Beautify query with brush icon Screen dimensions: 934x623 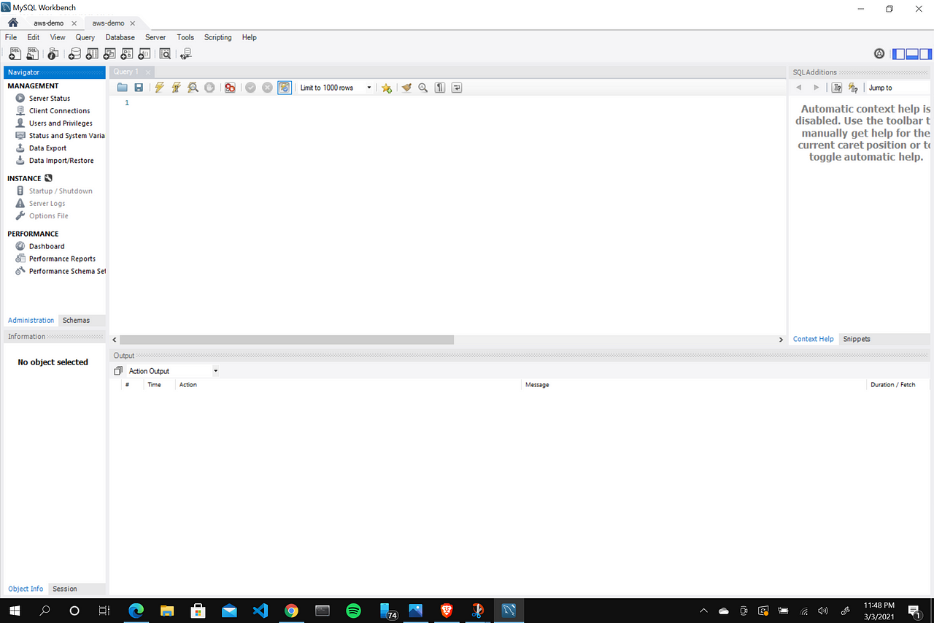pos(406,88)
